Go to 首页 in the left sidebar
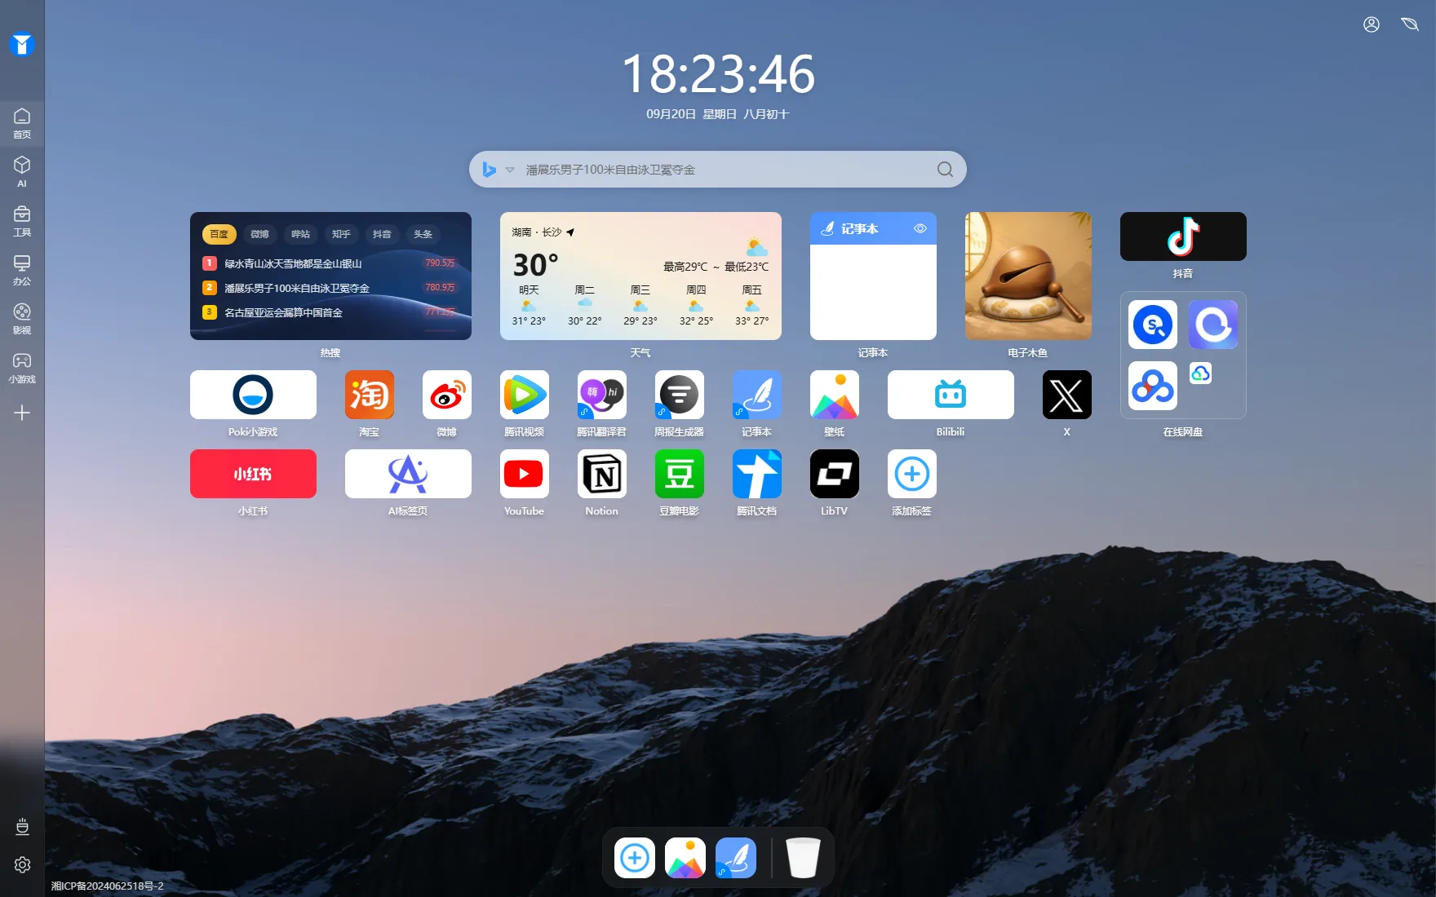This screenshot has width=1436, height=897. click(22, 123)
